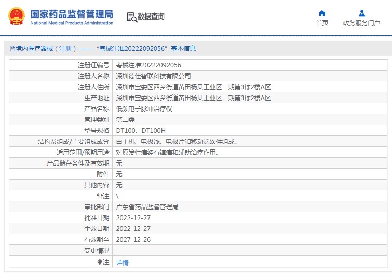Click the 有效期至 date 2027-12-26
This screenshot has height=273, width=392.
coord(133,239)
